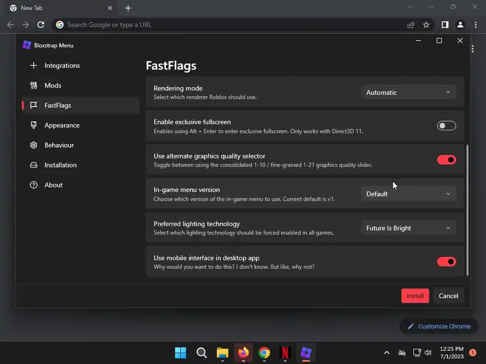Screen dimensions: 486x364
Task: Switch to Mods page
Action: pyautogui.click(x=81, y=85)
